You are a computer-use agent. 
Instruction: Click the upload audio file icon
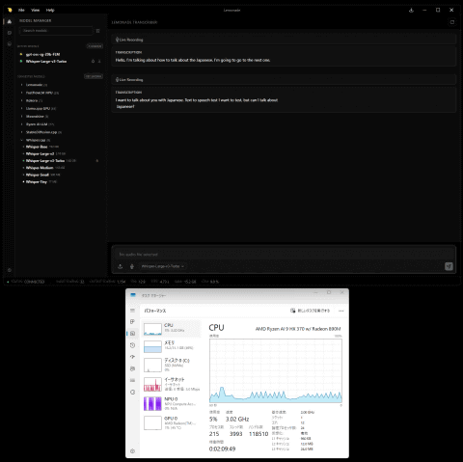pos(121,266)
